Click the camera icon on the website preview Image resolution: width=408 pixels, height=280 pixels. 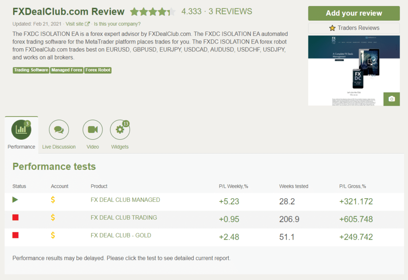point(391,99)
